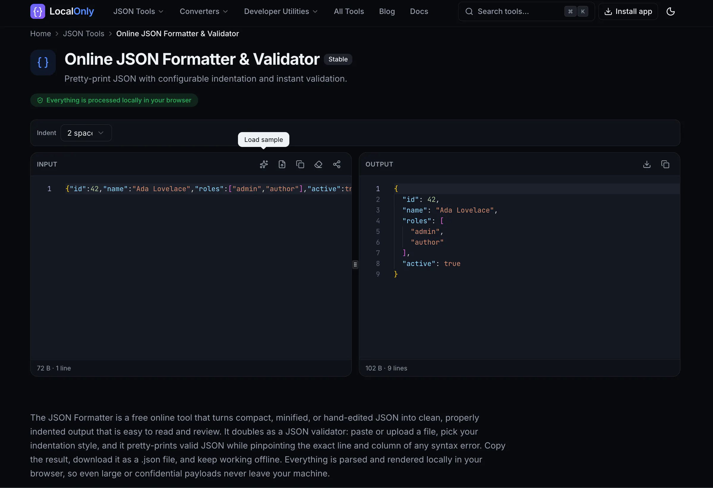Download output using the download icon
Viewport: 713px width, 488px height.
tap(647, 164)
